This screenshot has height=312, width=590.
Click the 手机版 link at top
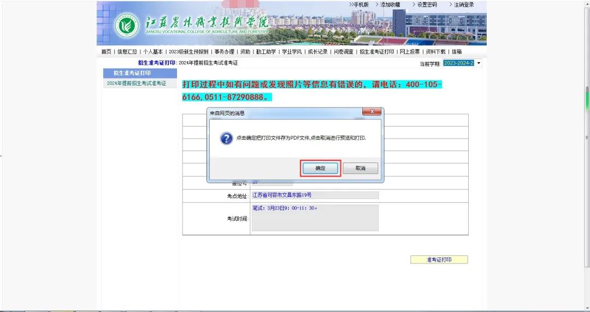click(x=359, y=4)
